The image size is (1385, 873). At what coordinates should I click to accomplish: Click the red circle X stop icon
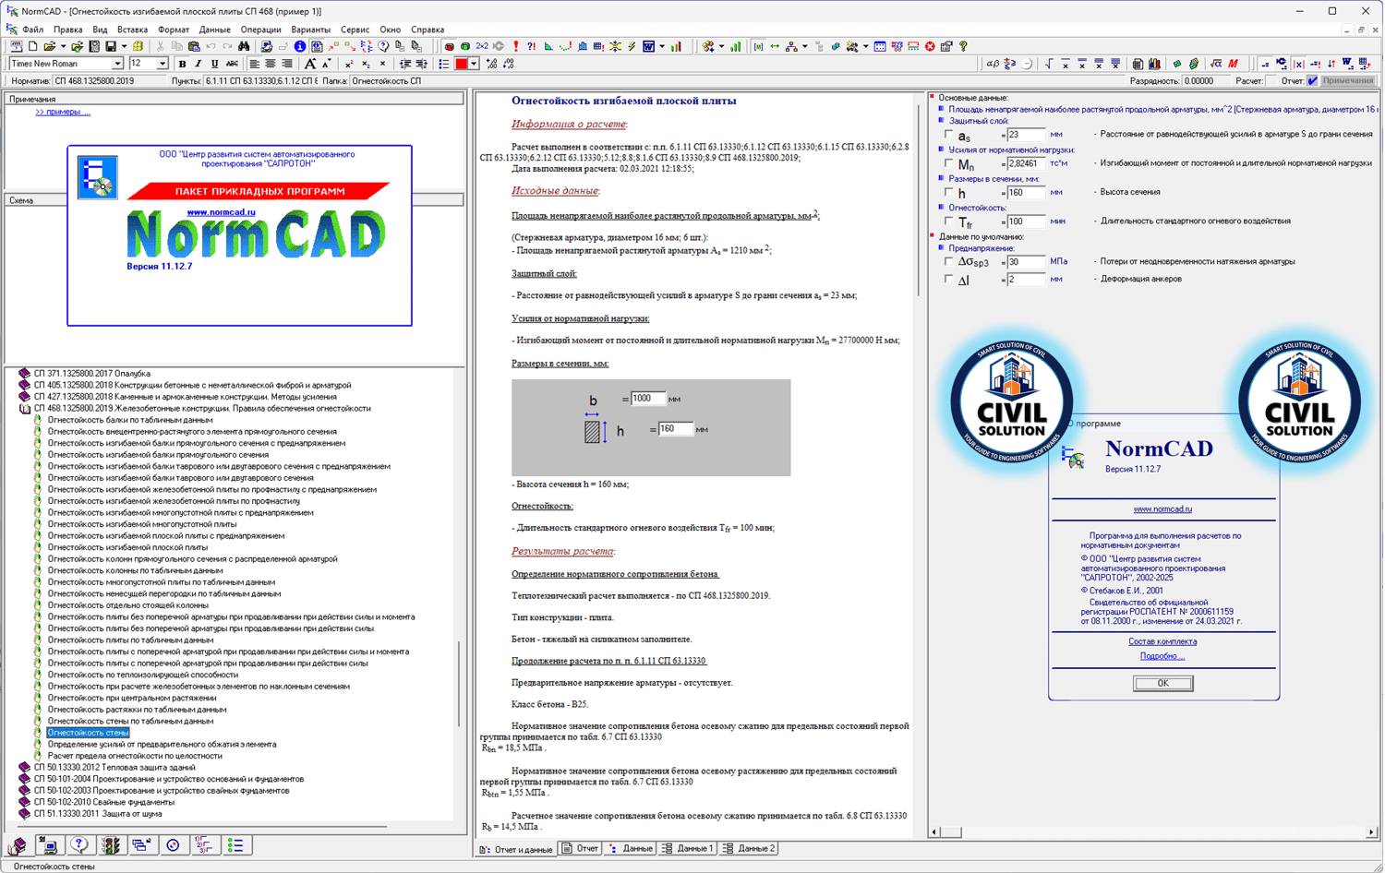930,46
